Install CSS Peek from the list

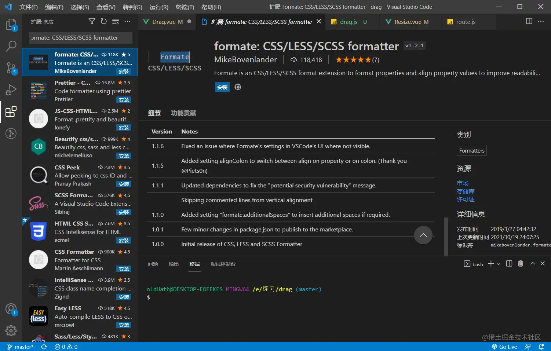[x=124, y=184]
